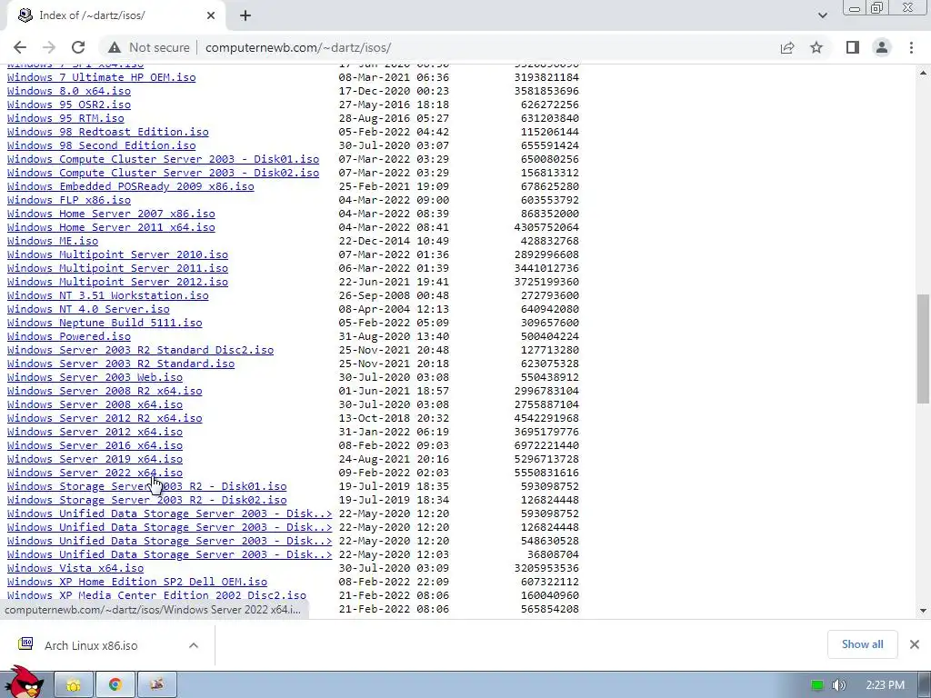
Task: Open the Start menu Angry Bird icon
Action: click(24, 683)
